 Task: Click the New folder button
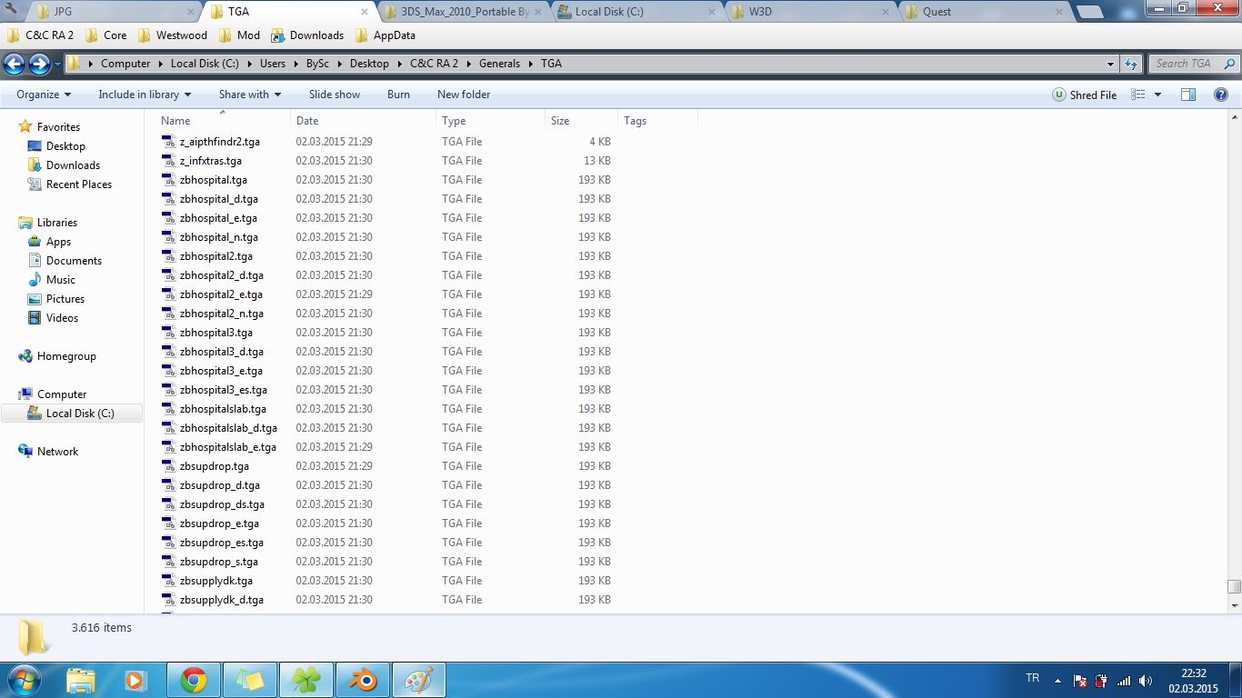(464, 95)
